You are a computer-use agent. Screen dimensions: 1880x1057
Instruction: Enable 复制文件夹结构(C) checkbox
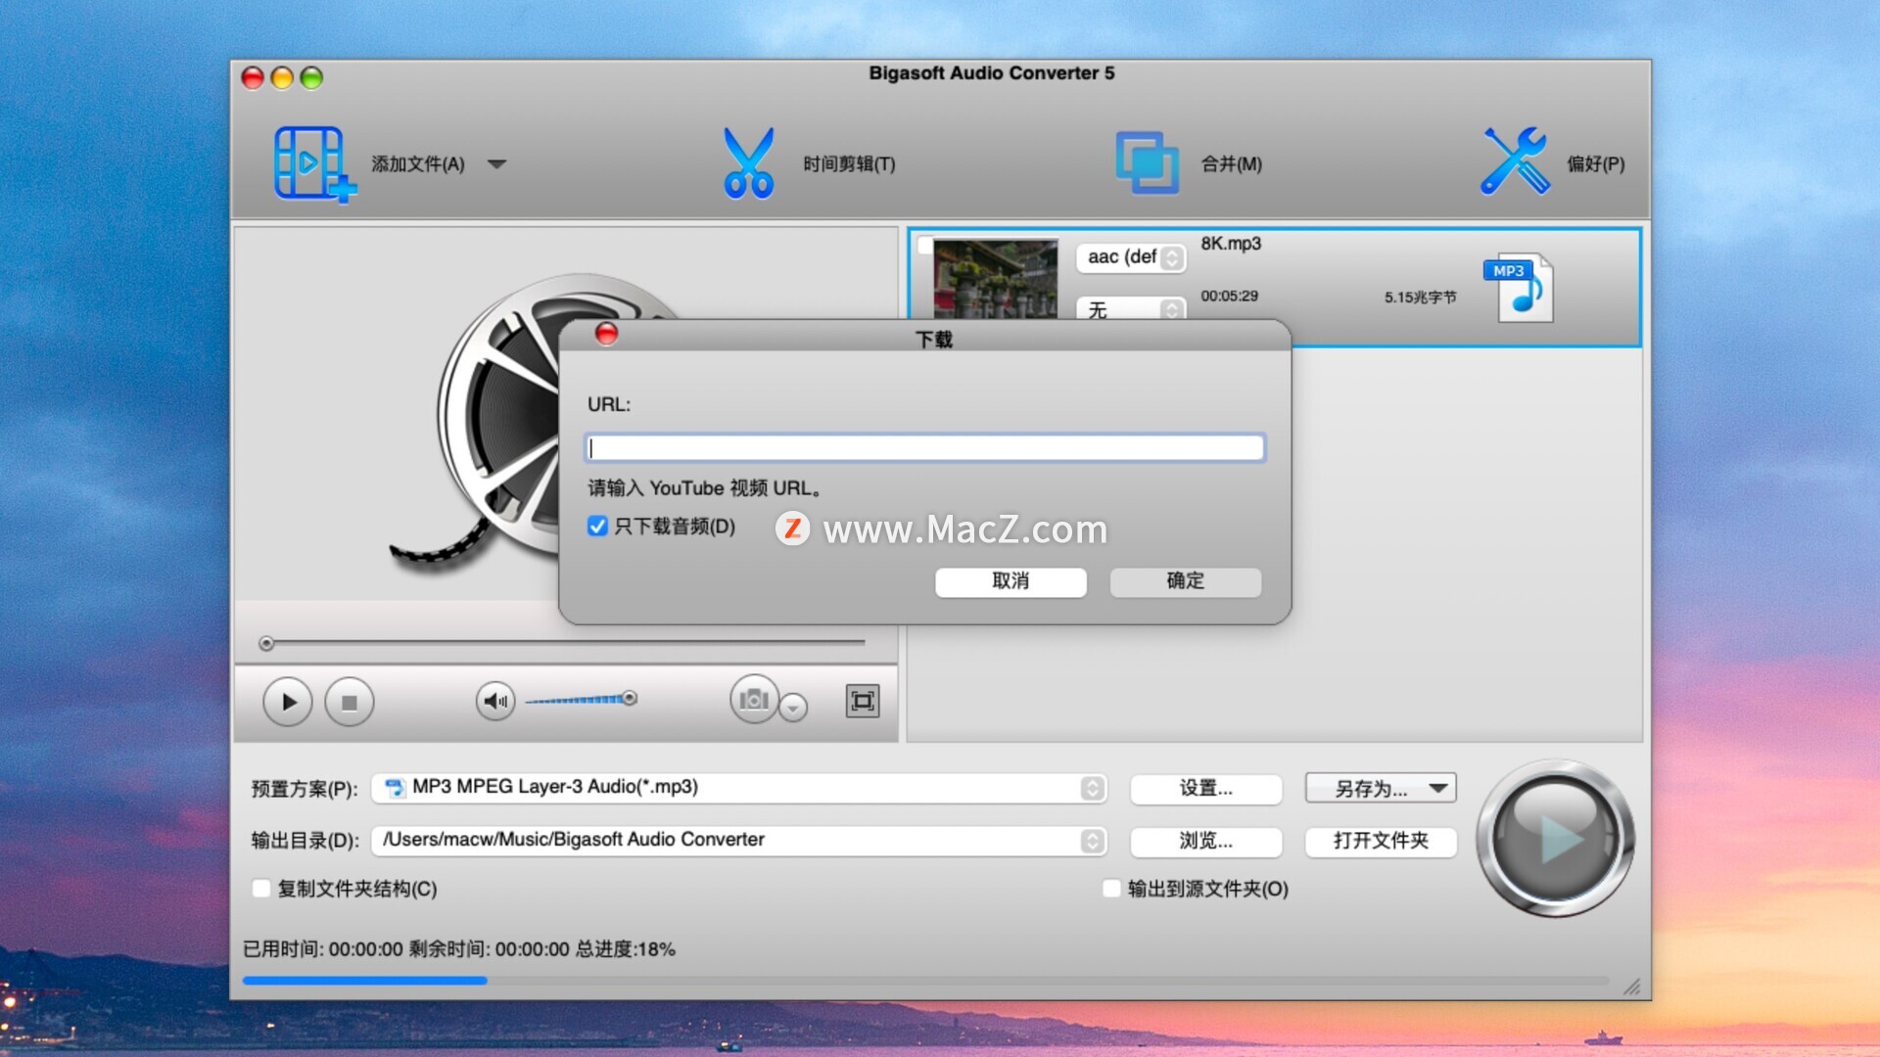[261, 889]
